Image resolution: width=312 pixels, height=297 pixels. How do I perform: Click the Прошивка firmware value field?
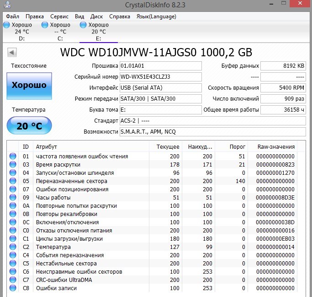(x=160, y=65)
